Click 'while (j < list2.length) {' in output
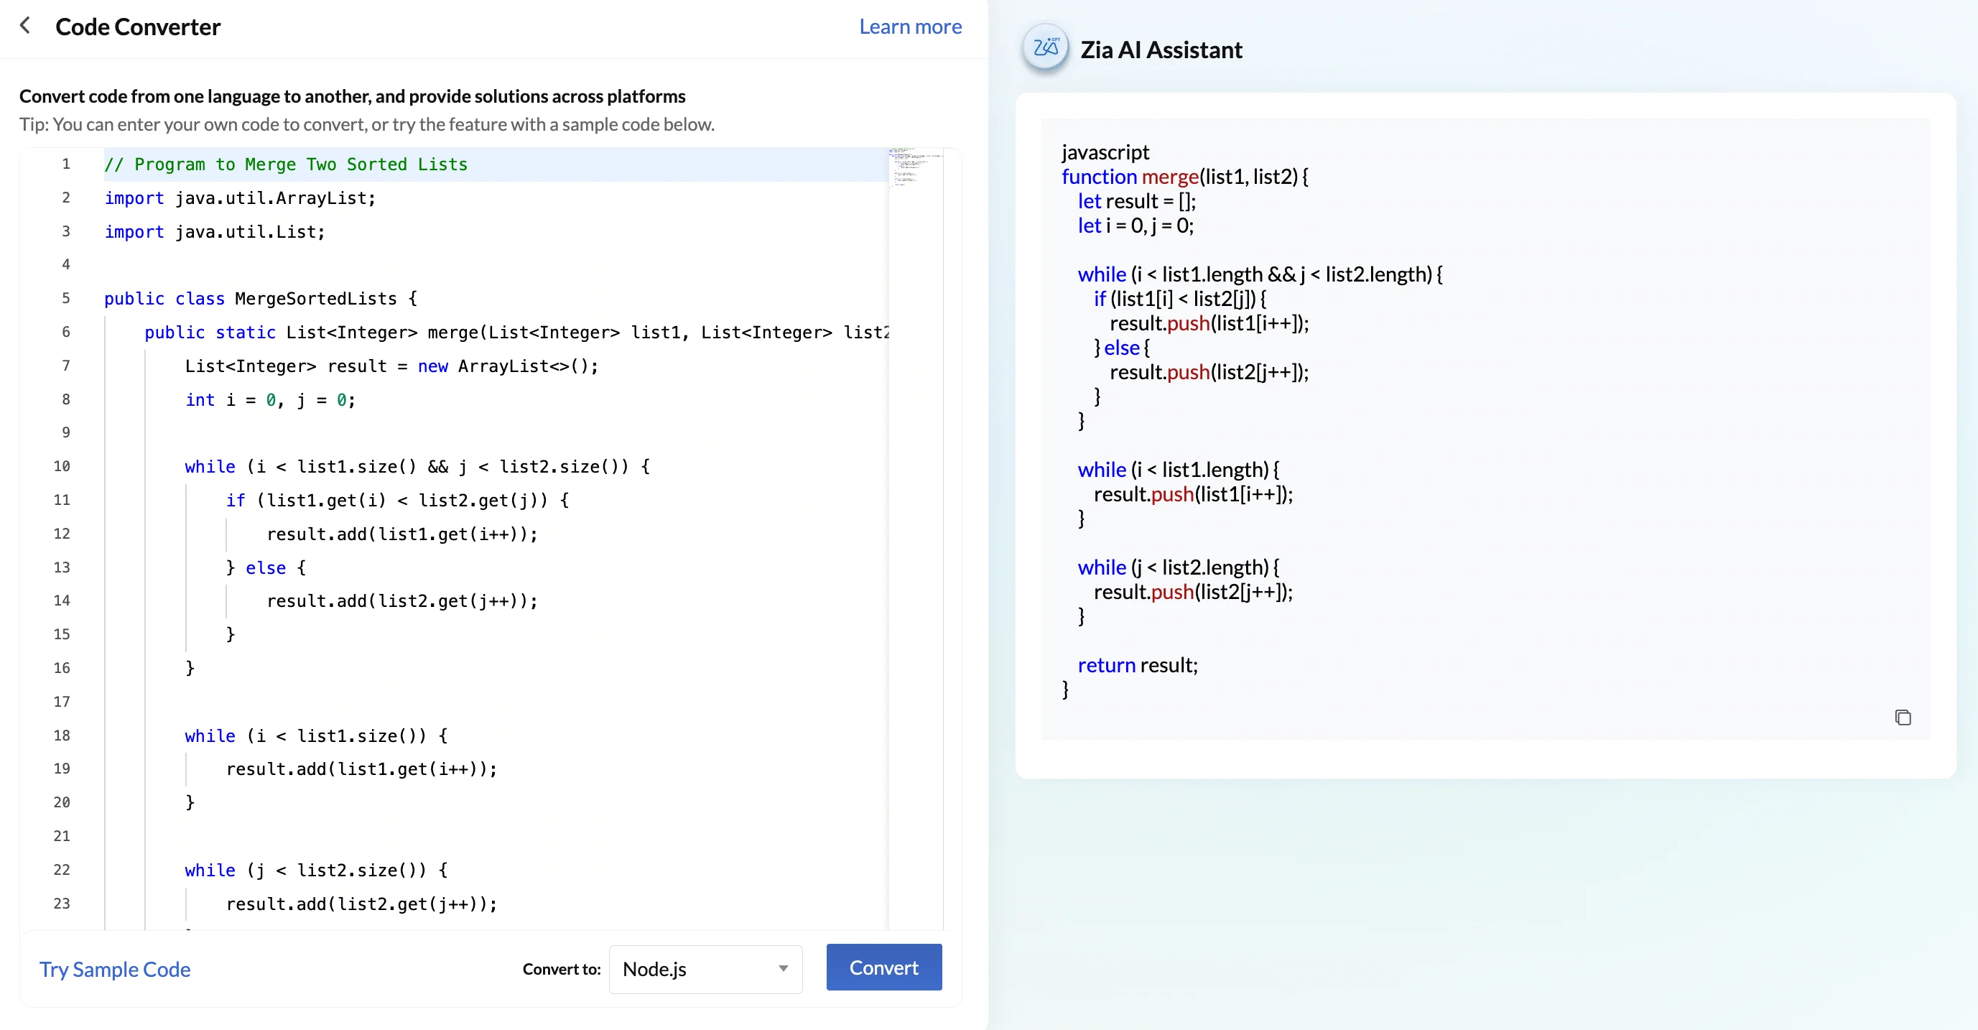This screenshot has width=1978, height=1030. click(x=1178, y=567)
